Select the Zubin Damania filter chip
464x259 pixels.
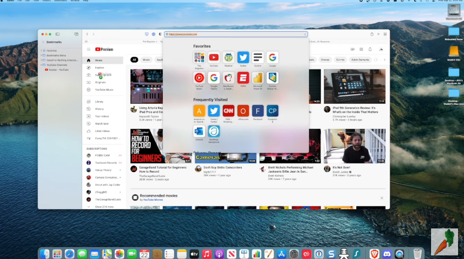point(360,59)
